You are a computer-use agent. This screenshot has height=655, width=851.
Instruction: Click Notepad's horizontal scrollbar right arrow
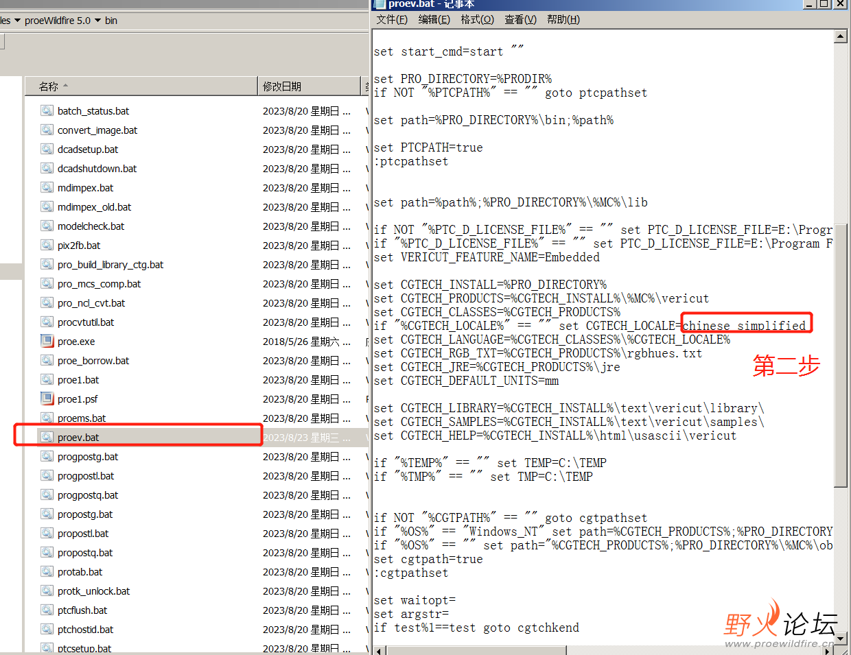[x=828, y=650]
